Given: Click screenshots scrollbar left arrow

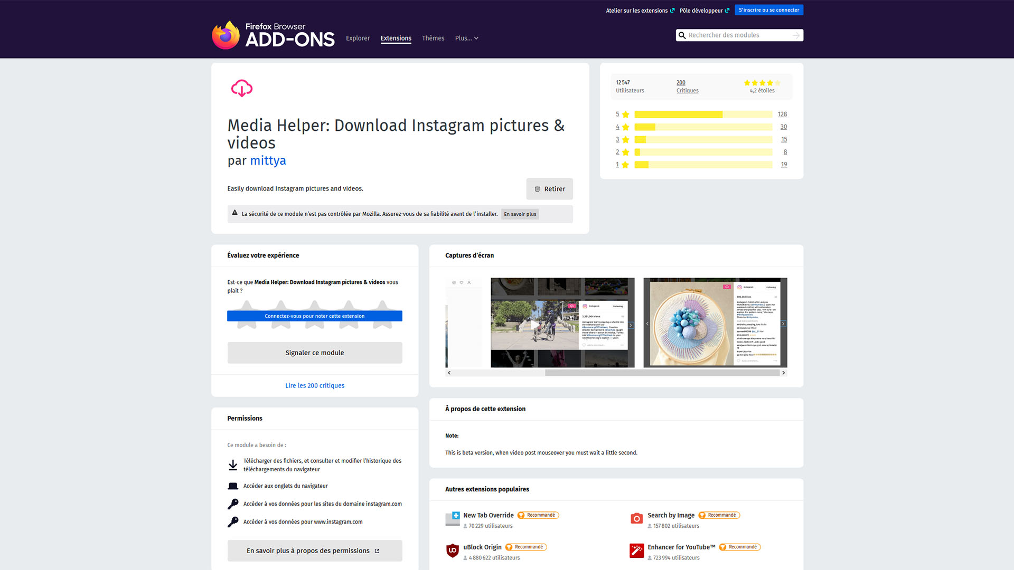Looking at the screenshot, I should coord(449,373).
